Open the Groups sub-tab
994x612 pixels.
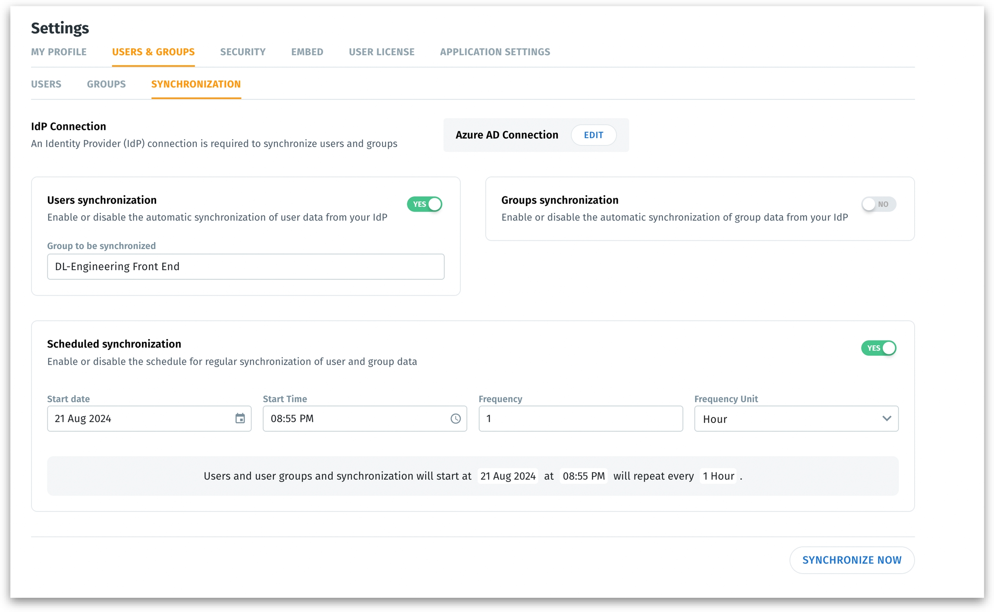pyautogui.click(x=106, y=84)
